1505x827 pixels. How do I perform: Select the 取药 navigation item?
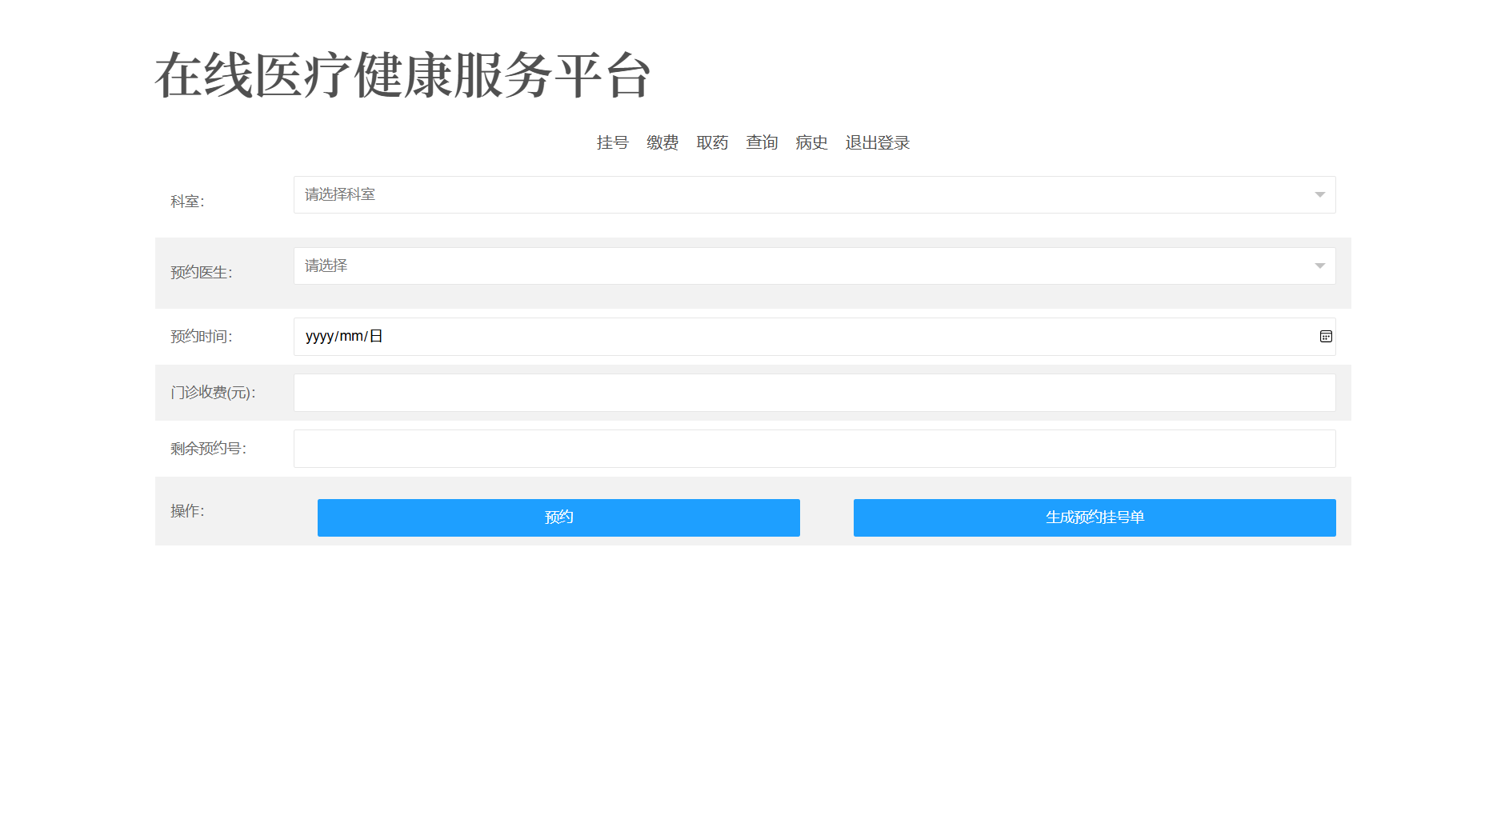coord(711,143)
